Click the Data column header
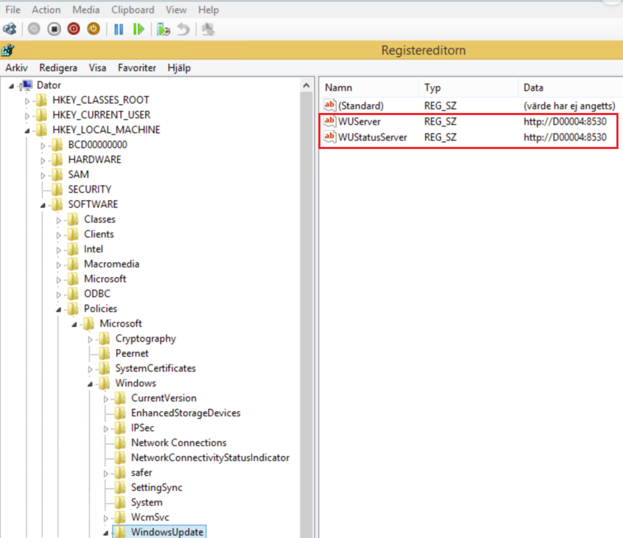 [x=534, y=88]
